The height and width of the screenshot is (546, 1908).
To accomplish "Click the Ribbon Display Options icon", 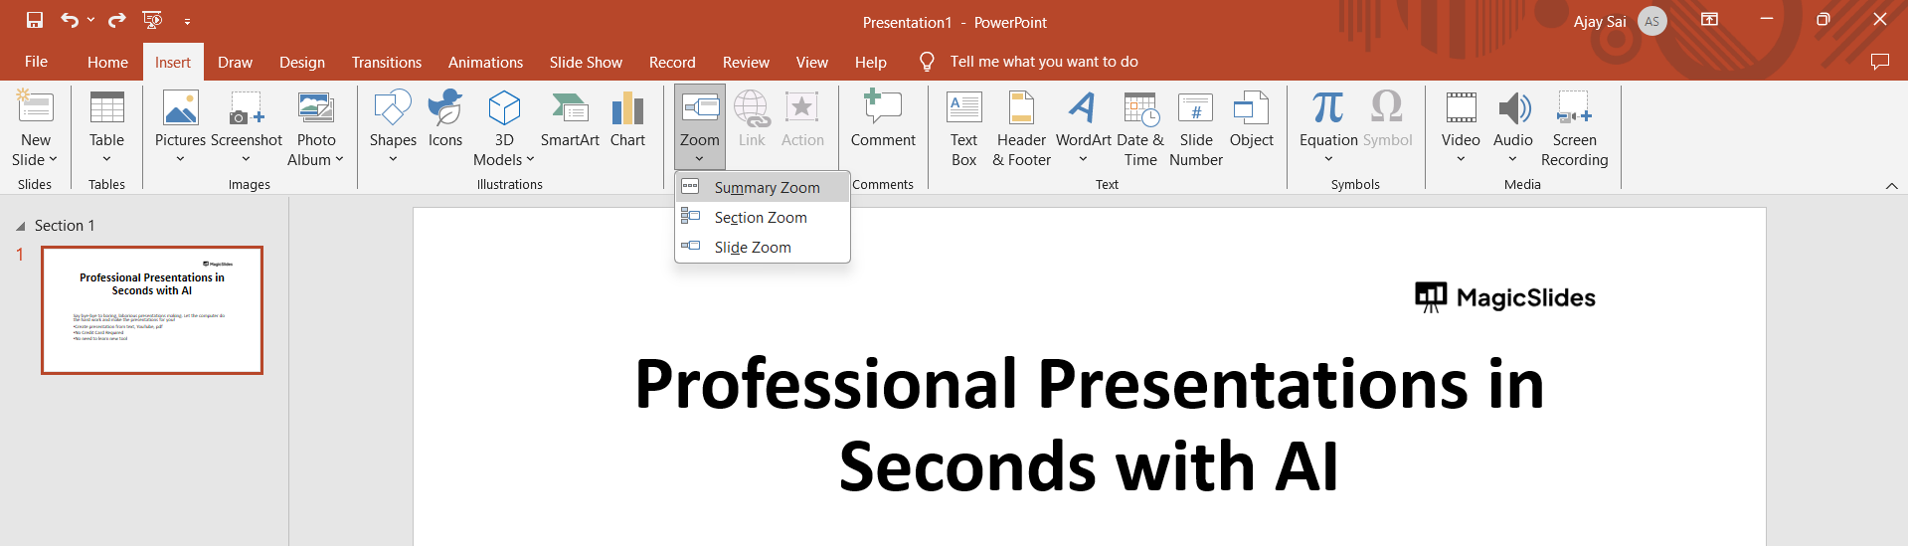I will [1709, 19].
